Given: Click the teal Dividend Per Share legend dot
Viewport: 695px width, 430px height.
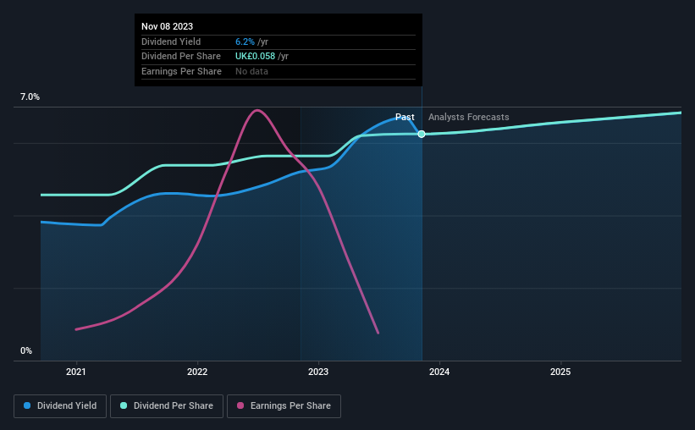Looking at the screenshot, I should pyautogui.click(x=124, y=405).
